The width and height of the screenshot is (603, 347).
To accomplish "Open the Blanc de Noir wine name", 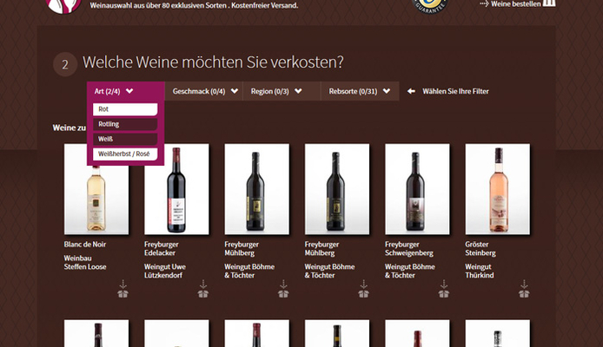I will pos(85,245).
